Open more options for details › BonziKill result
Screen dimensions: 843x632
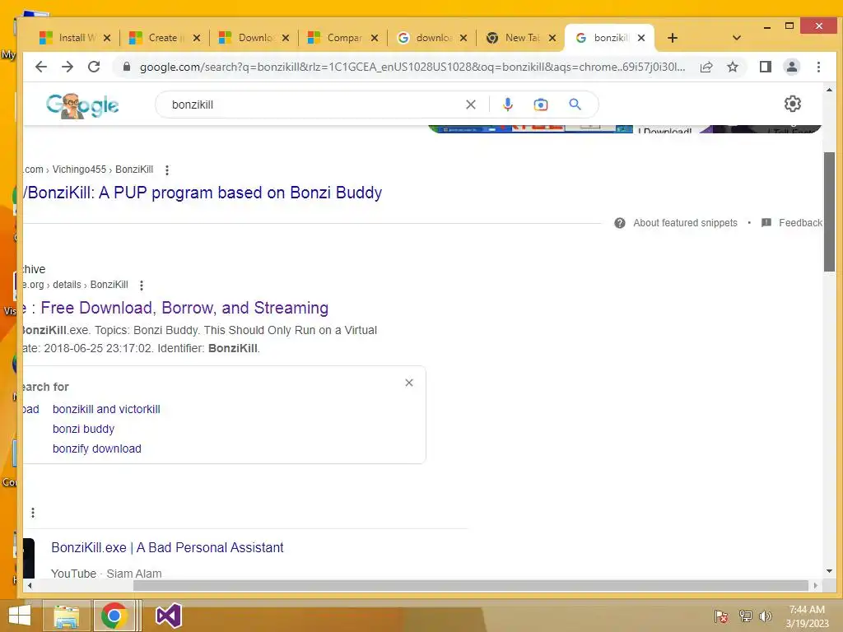pos(142,286)
